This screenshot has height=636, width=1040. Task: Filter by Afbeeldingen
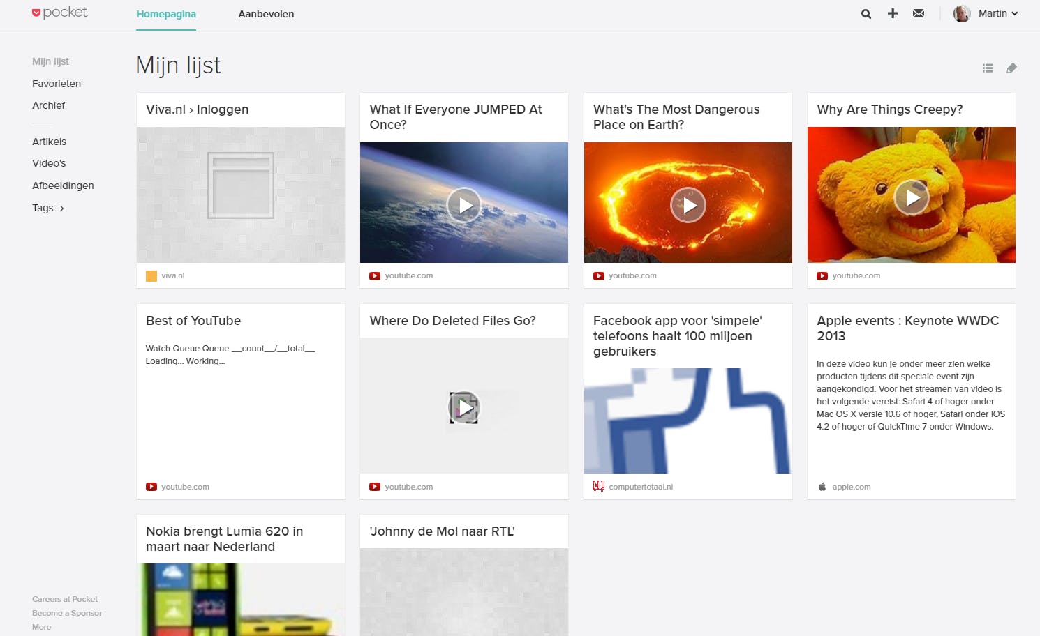click(x=63, y=185)
